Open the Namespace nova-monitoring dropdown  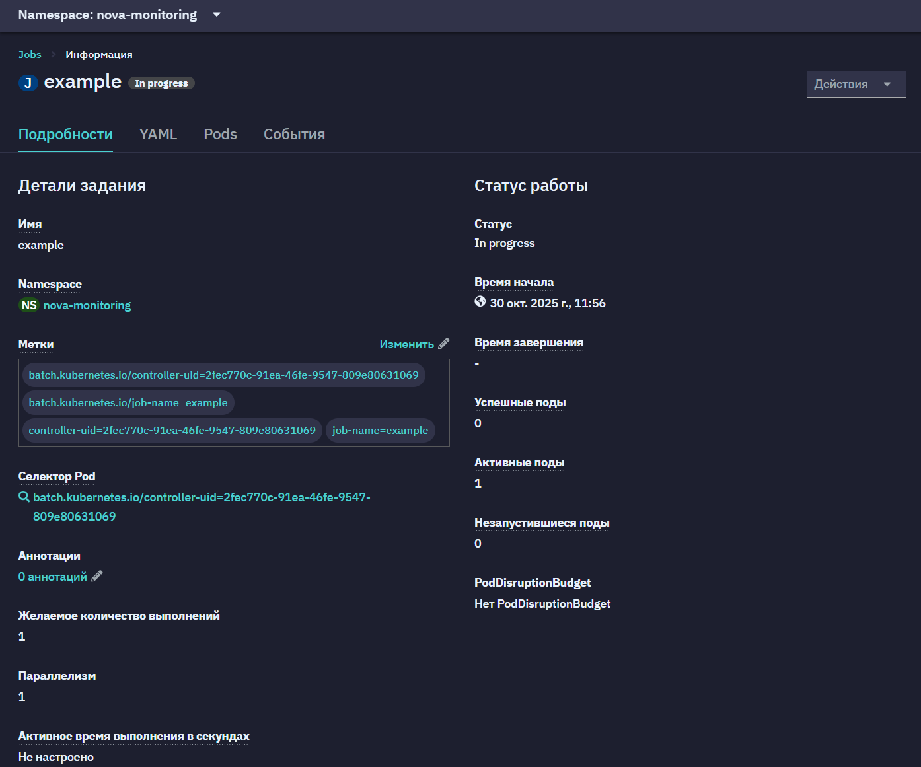pos(120,15)
